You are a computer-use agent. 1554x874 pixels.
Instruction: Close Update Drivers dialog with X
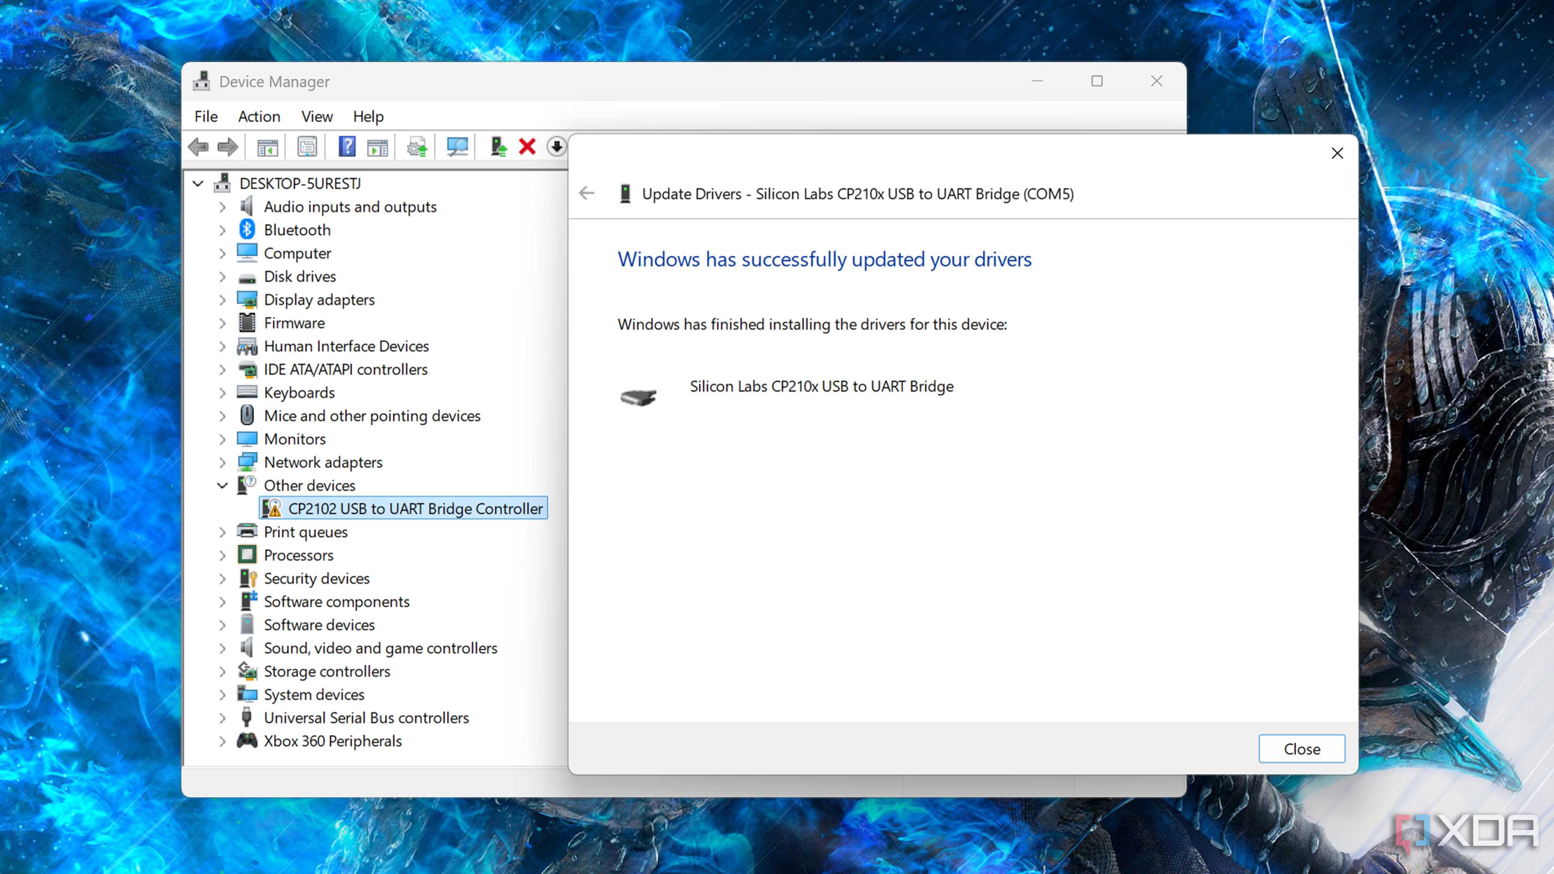coord(1337,153)
